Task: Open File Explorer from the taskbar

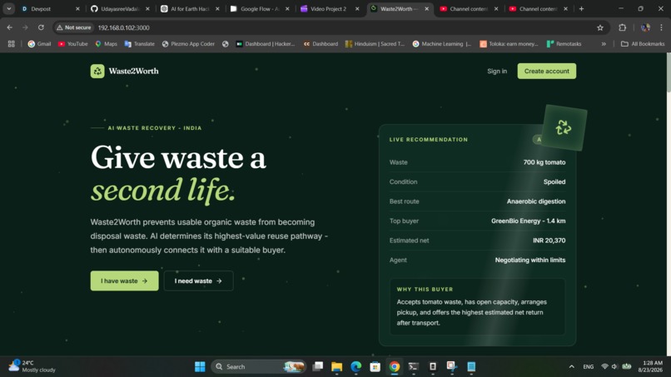Action: [337, 367]
